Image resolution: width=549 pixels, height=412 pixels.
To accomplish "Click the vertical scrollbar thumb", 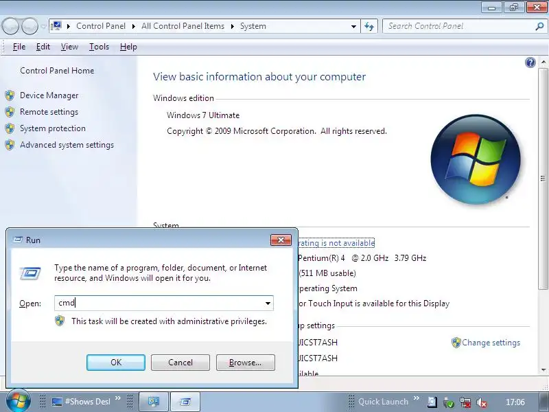I will click(544, 179).
